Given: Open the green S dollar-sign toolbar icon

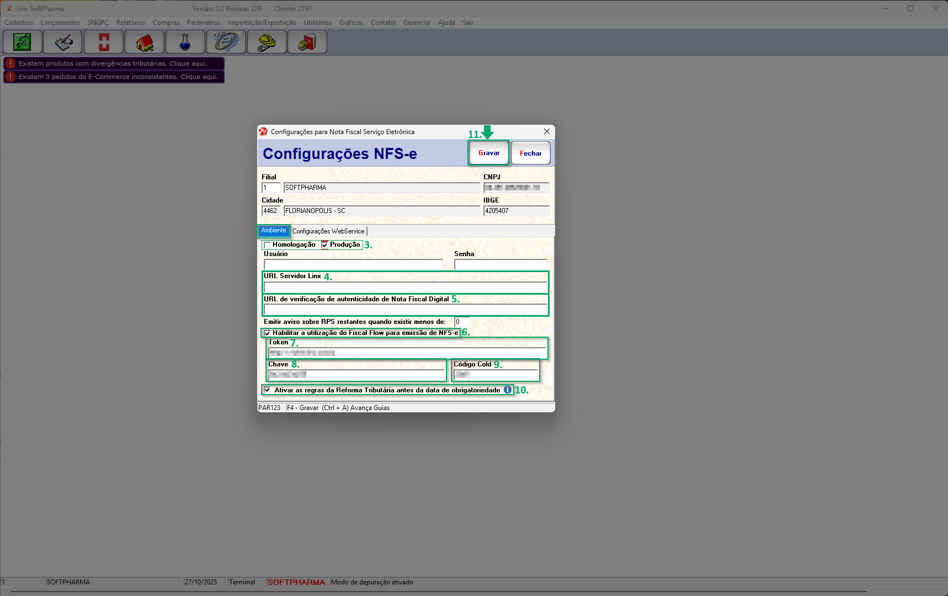Looking at the screenshot, I should click(x=23, y=42).
